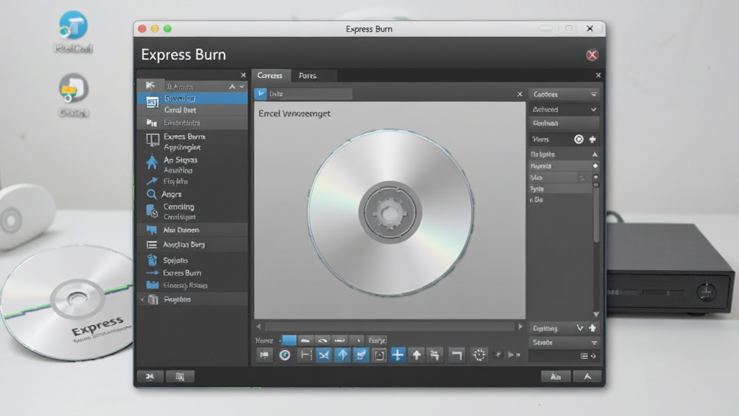Click the bottom-left grid pattern button
739x416 pixels.
pos(180,376)
